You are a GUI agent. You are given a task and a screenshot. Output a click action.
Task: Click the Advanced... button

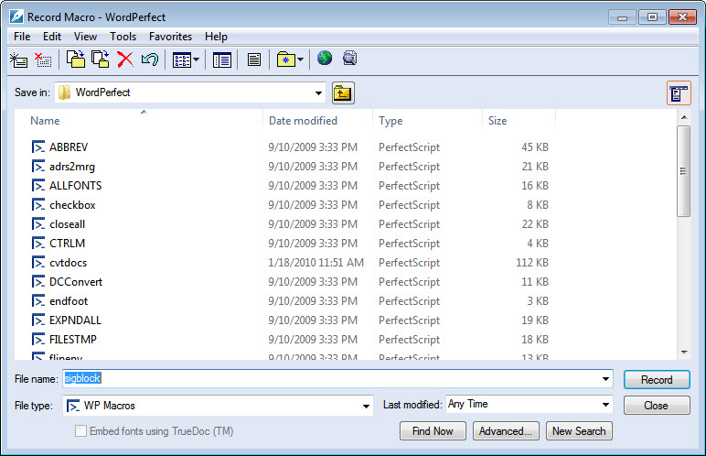pos(506,431)
